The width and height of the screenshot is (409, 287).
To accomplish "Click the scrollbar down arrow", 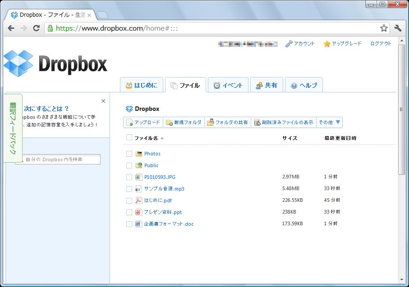I will tap(402, 280).
